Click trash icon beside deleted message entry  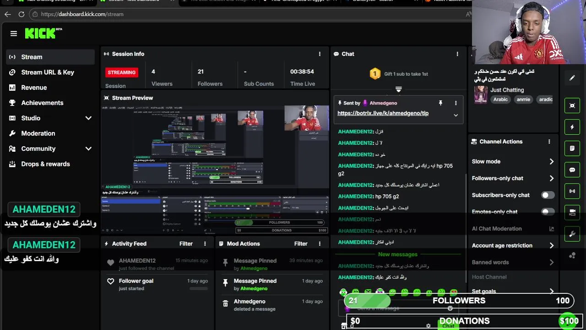[x=225, y=304]
